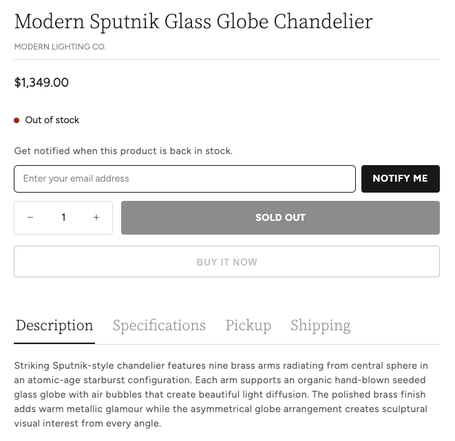Click the product description paragraph
Screen dimensions: 455x441
pos(221,394)
